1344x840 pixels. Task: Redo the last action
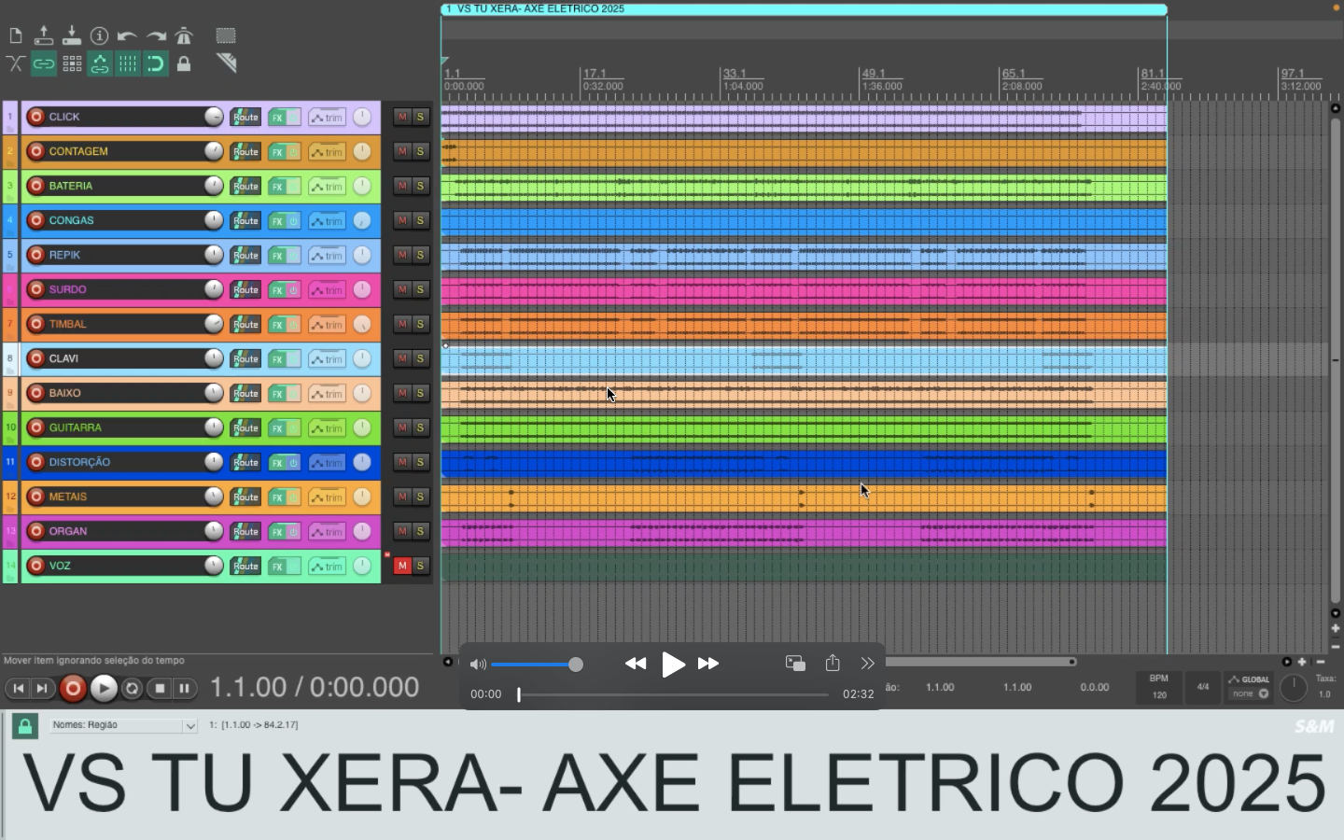click(x=156, y=35)
